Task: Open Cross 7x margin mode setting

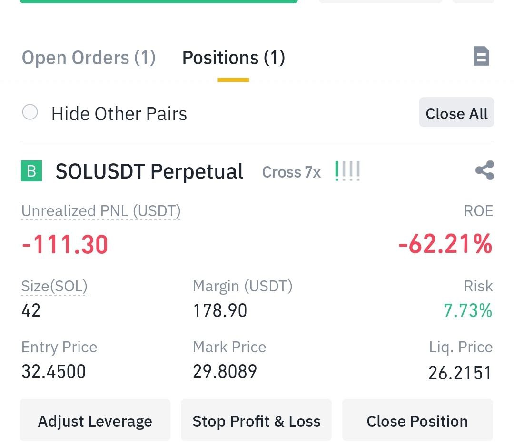Action: (x=291, y=172)
